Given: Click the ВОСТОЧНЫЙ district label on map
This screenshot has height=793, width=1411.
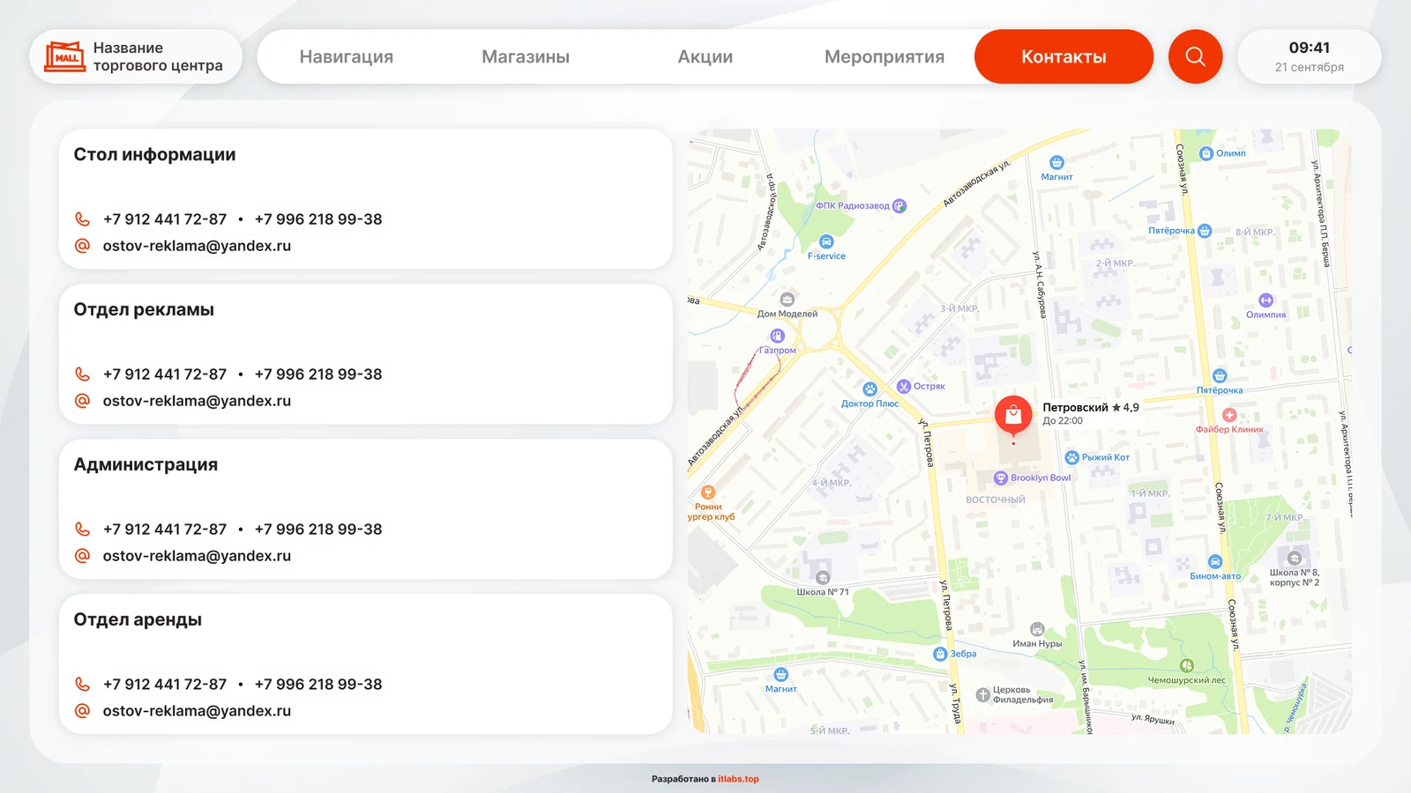Looking at the screenshot, I should (x=996, y=500).
